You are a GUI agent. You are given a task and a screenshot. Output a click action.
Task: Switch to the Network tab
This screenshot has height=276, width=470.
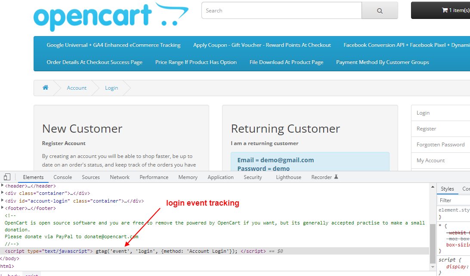120,177
